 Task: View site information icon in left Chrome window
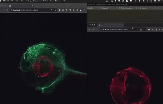tap(12, 10)
